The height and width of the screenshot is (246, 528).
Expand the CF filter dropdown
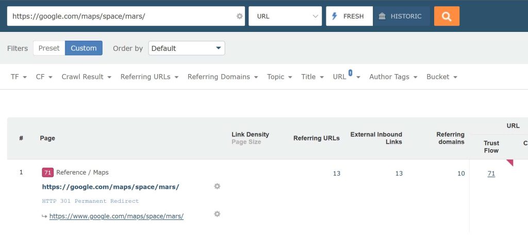[x=44, y=77]
